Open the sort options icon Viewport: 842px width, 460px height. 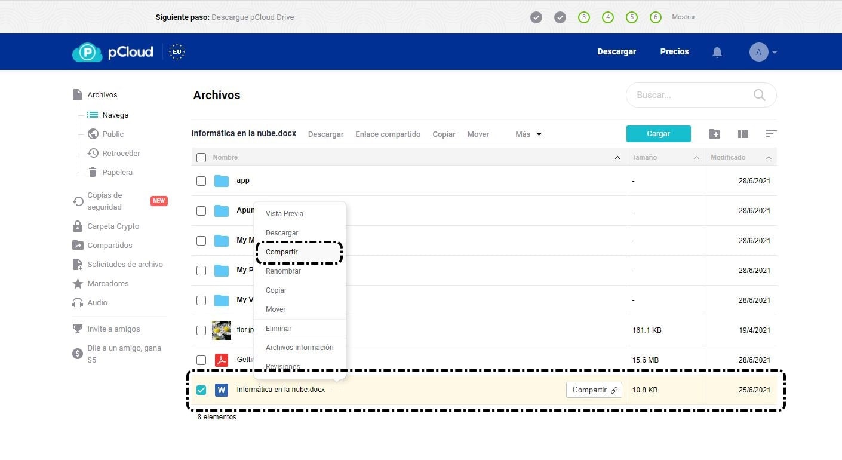coord(771,134)
